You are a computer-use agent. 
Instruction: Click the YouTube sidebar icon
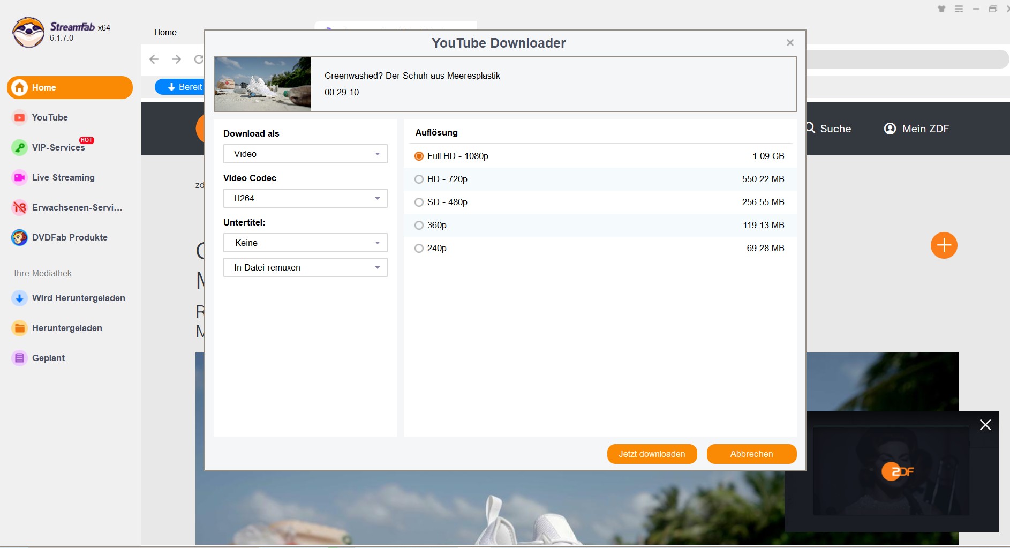tap(20, 117)
